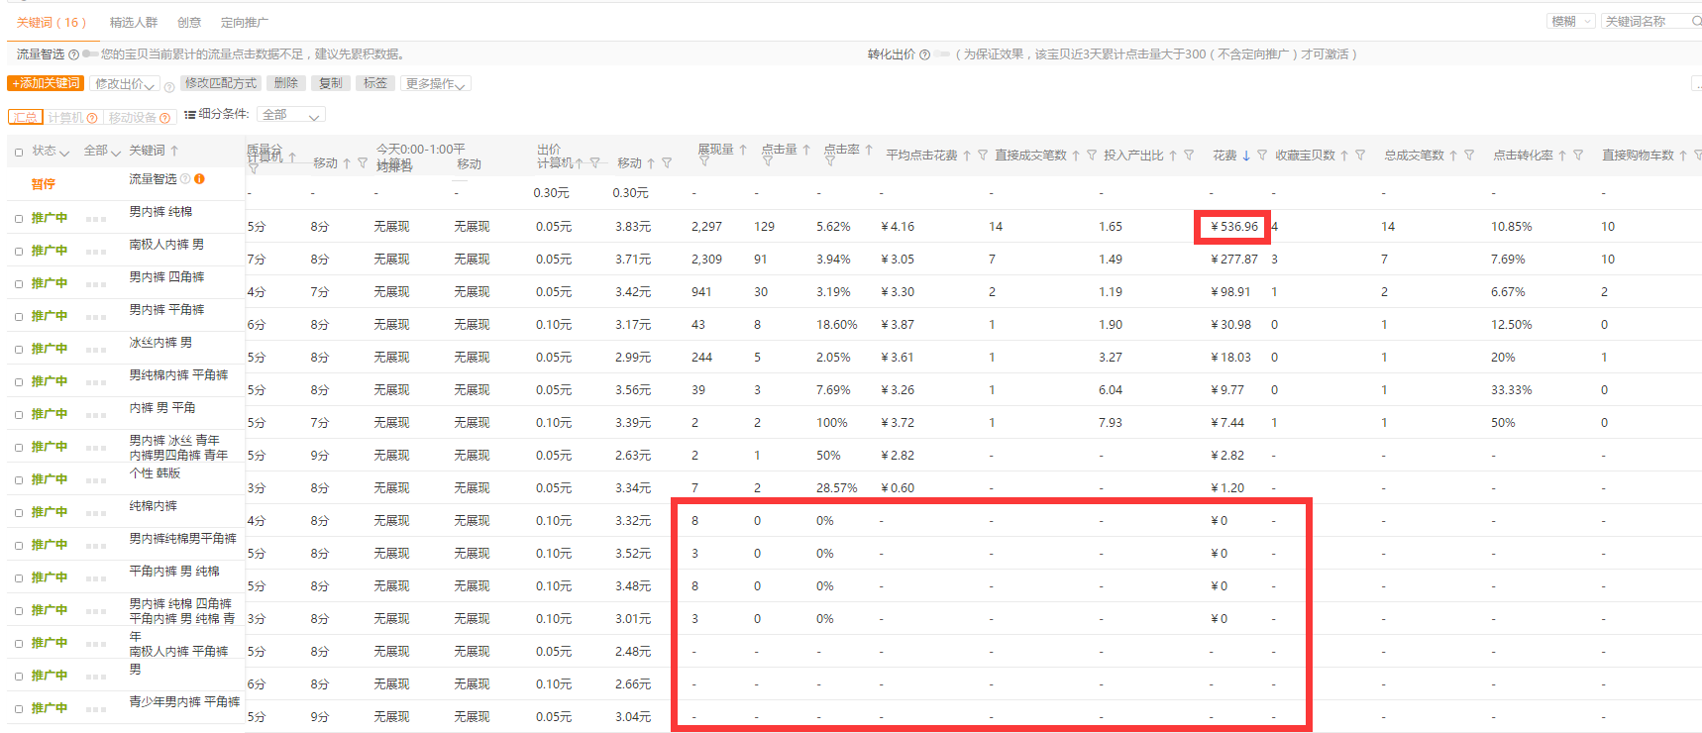
Task: Sort 关键词 column arrow
Action: pos(174,151)
